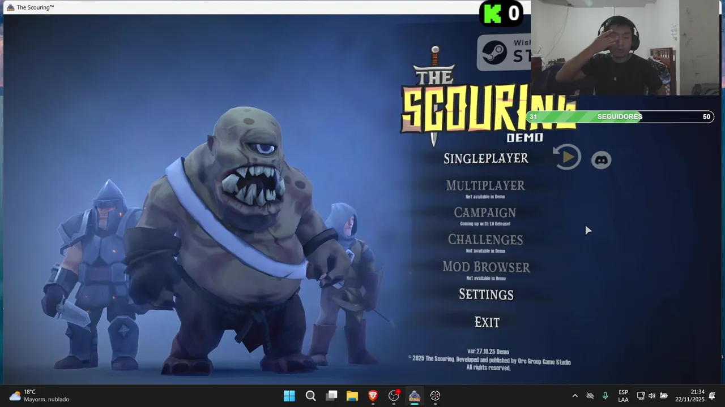Viewport: 725px width, 407px height.
Task: Switch the ESP LAA input language
Action: [x=623, y=396]
